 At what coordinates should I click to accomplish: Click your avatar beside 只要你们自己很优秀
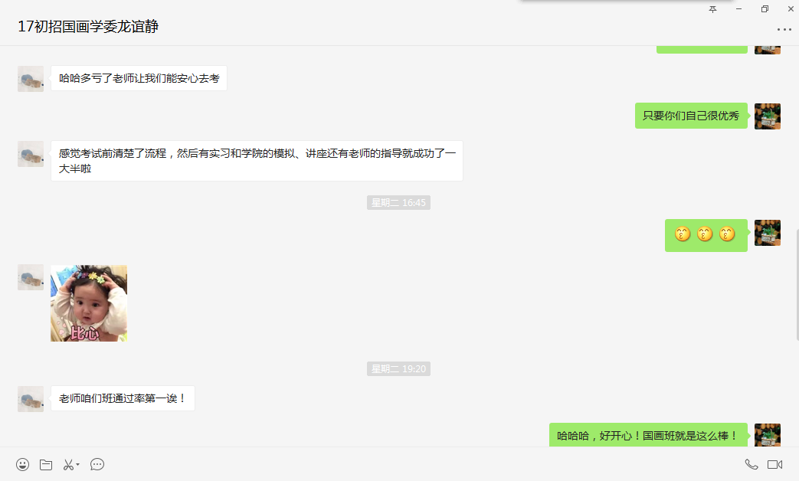pos(767,116)
